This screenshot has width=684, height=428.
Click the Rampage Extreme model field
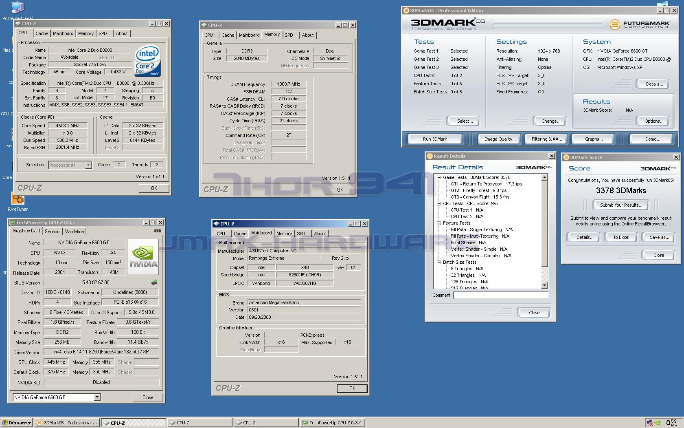click(284, 258)
